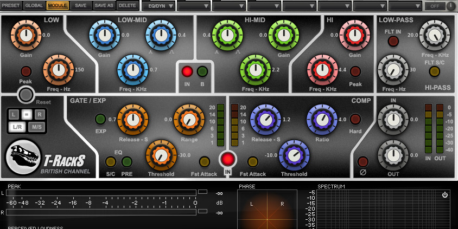Click the SAVE button
Viewport: 458px width, 229px height.
(x=81, y=5)
